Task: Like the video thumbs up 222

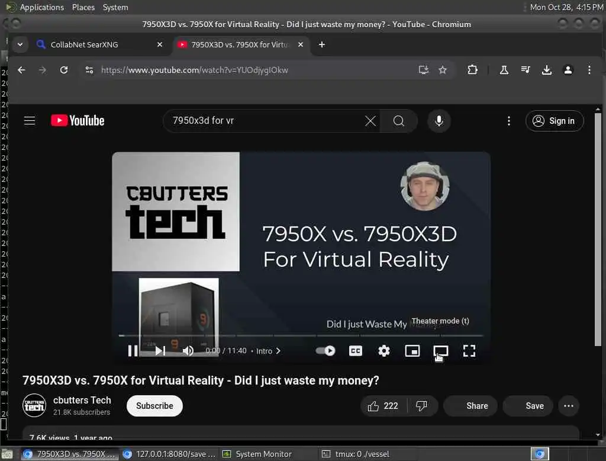Action: (x=383, y=406)
